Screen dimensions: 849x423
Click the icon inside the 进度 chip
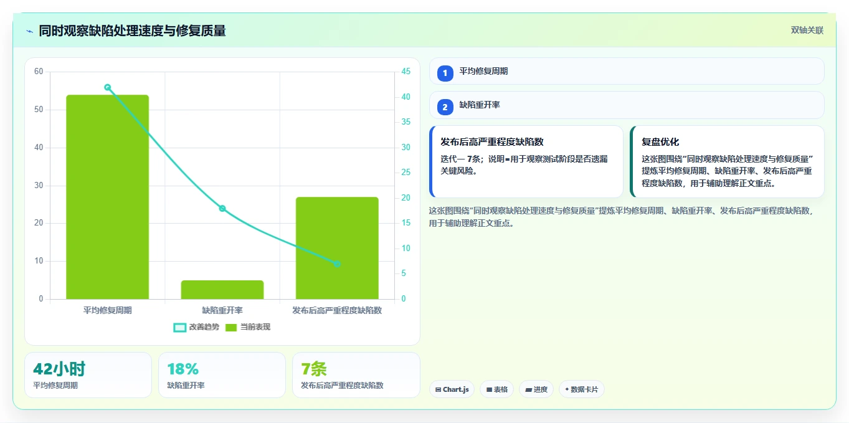(x=528, y=389)
